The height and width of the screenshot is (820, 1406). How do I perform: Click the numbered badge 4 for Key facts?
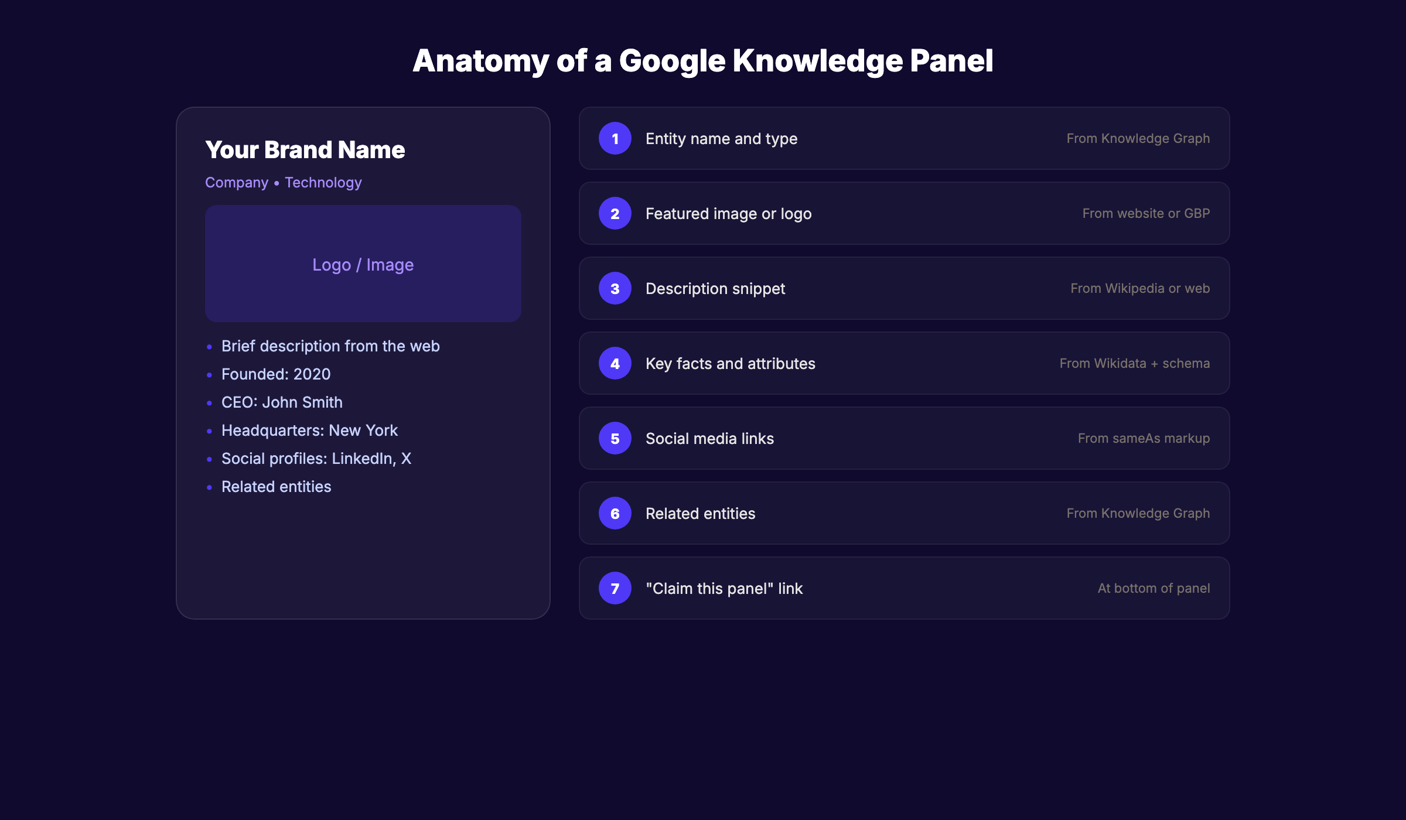[615, 363]
